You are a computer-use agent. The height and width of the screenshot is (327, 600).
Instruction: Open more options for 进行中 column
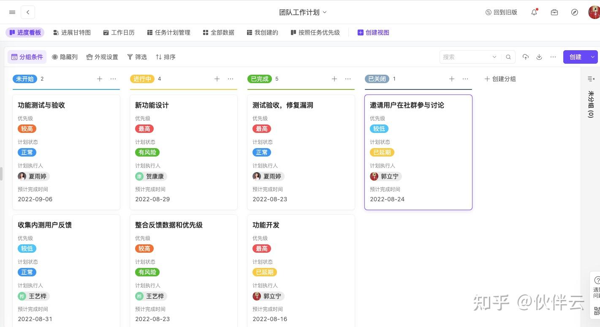point(231,79)
